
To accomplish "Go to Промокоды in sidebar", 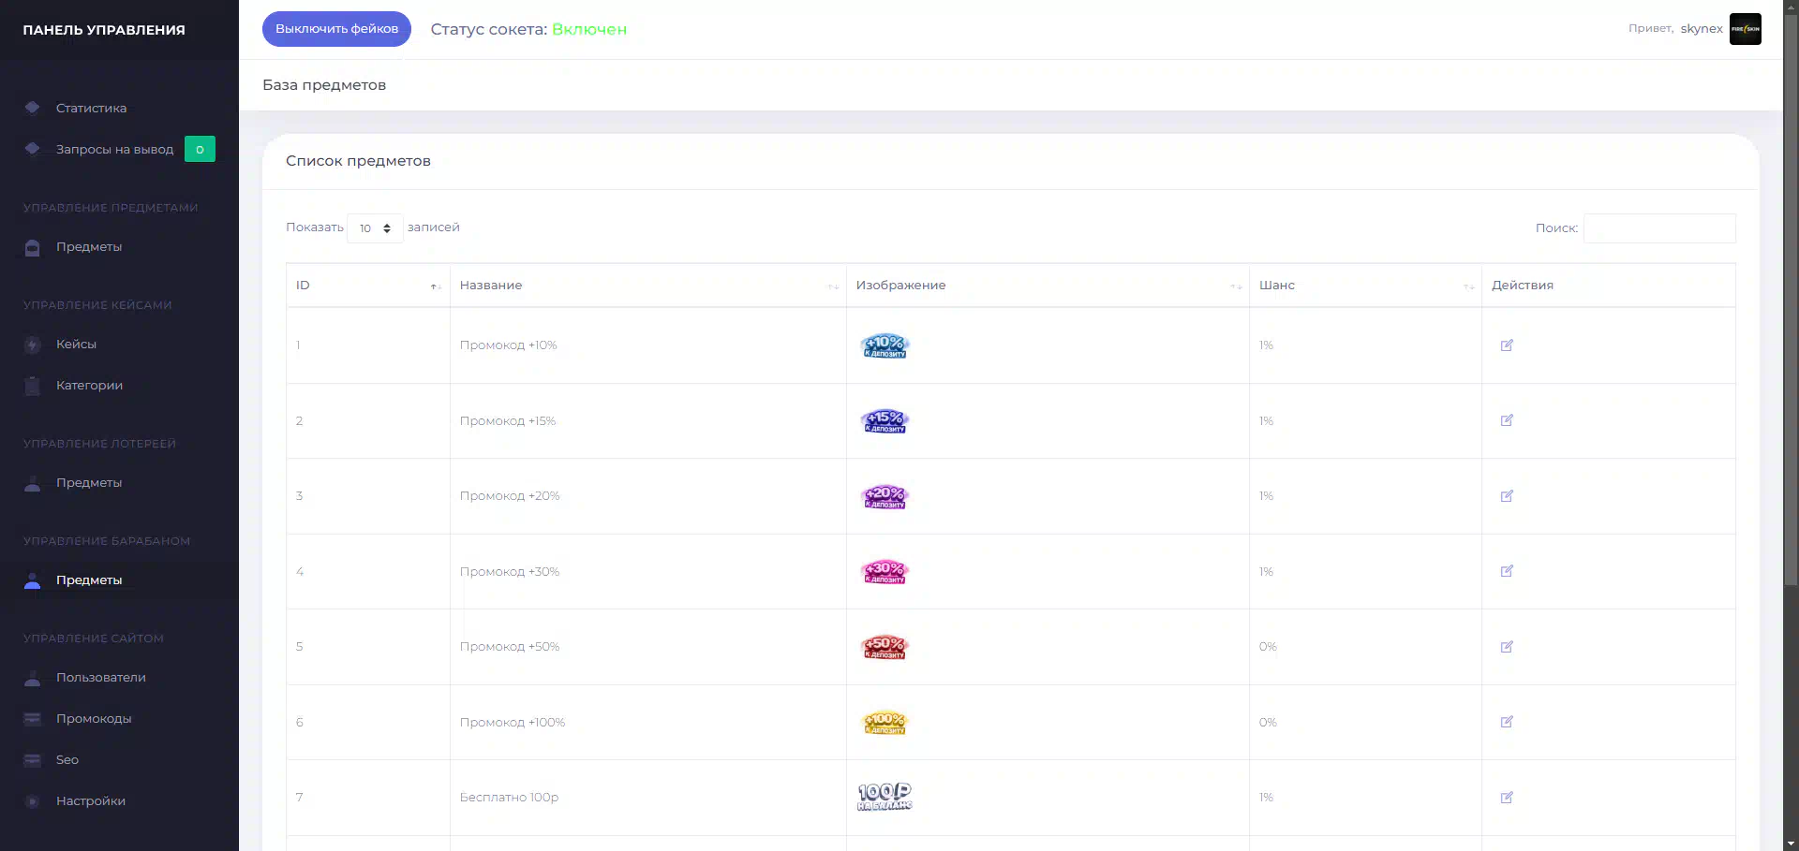I will (94, 719).
